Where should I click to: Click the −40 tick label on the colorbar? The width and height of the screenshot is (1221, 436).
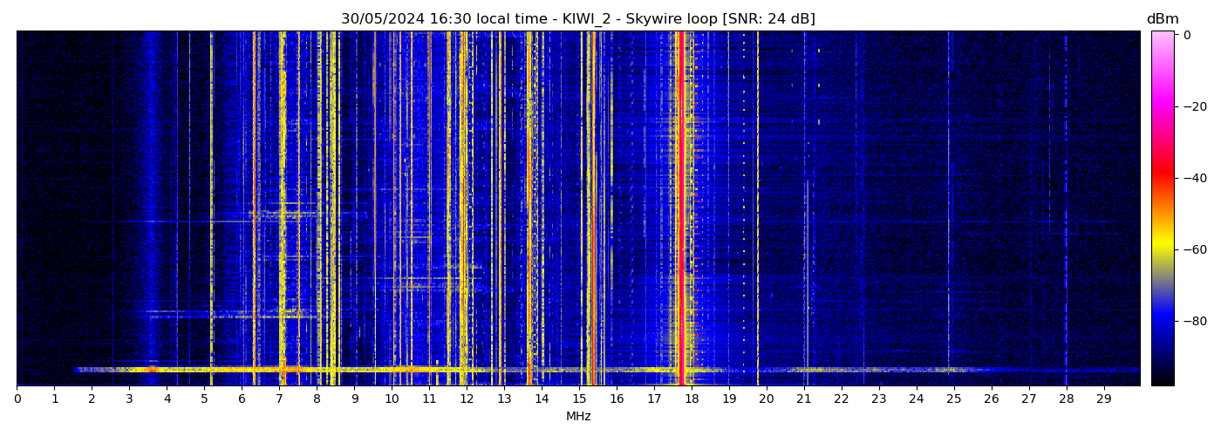coord(1194,178)
